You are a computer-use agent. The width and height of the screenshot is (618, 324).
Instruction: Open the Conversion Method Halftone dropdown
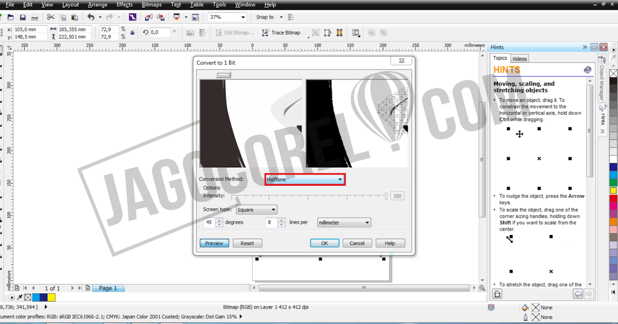tap(305, 179)
